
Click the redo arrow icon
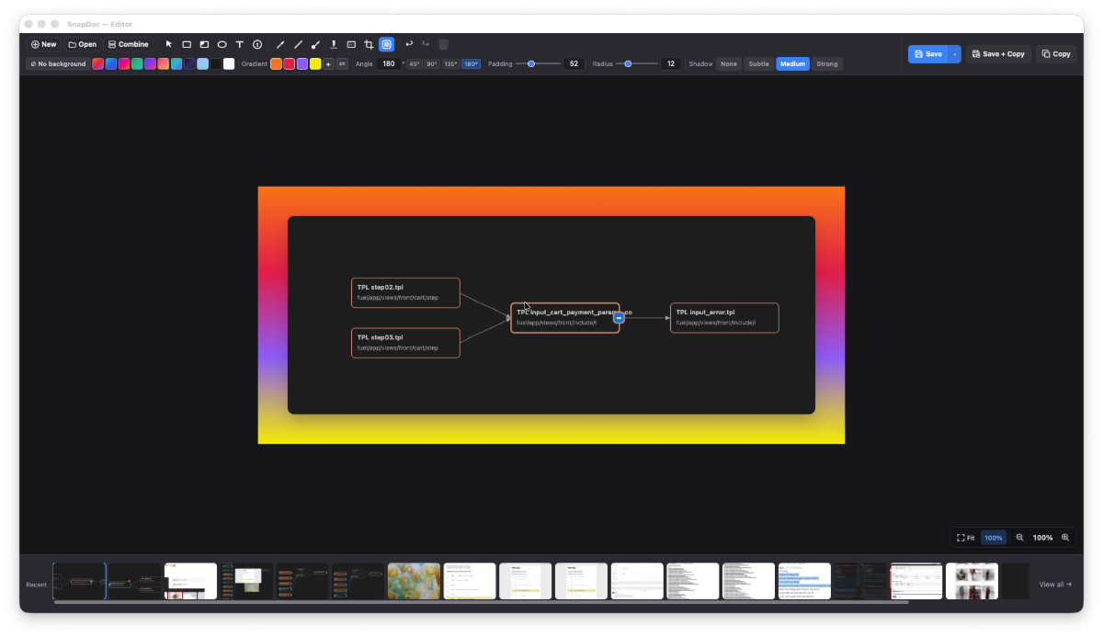coord(426,44)
